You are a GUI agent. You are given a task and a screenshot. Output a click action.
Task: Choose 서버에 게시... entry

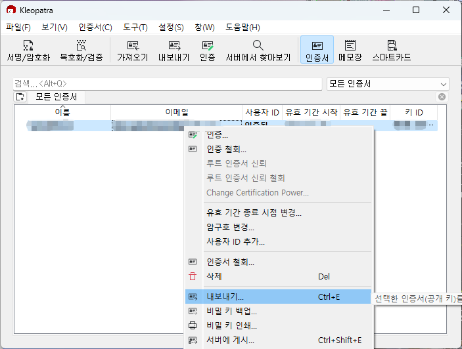278,340
